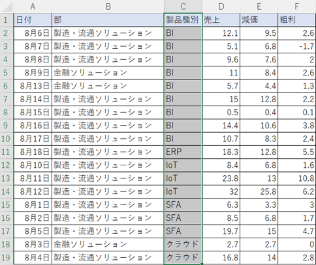
Task: Click the 売上 header cell
Action: tap(221, 20)
